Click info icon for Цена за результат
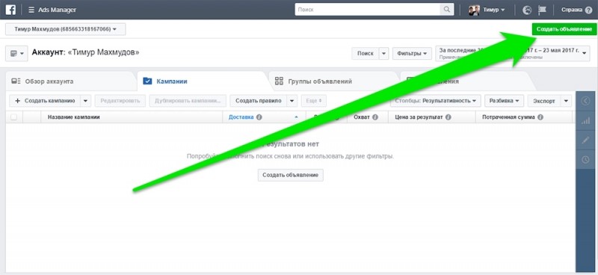Image resolution: width=598 pixels, height=275 pixels. (448, 117)
